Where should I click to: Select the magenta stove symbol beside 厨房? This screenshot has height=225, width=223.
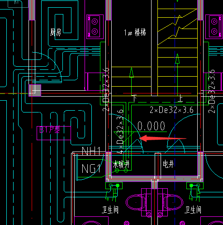pos(95,27)
